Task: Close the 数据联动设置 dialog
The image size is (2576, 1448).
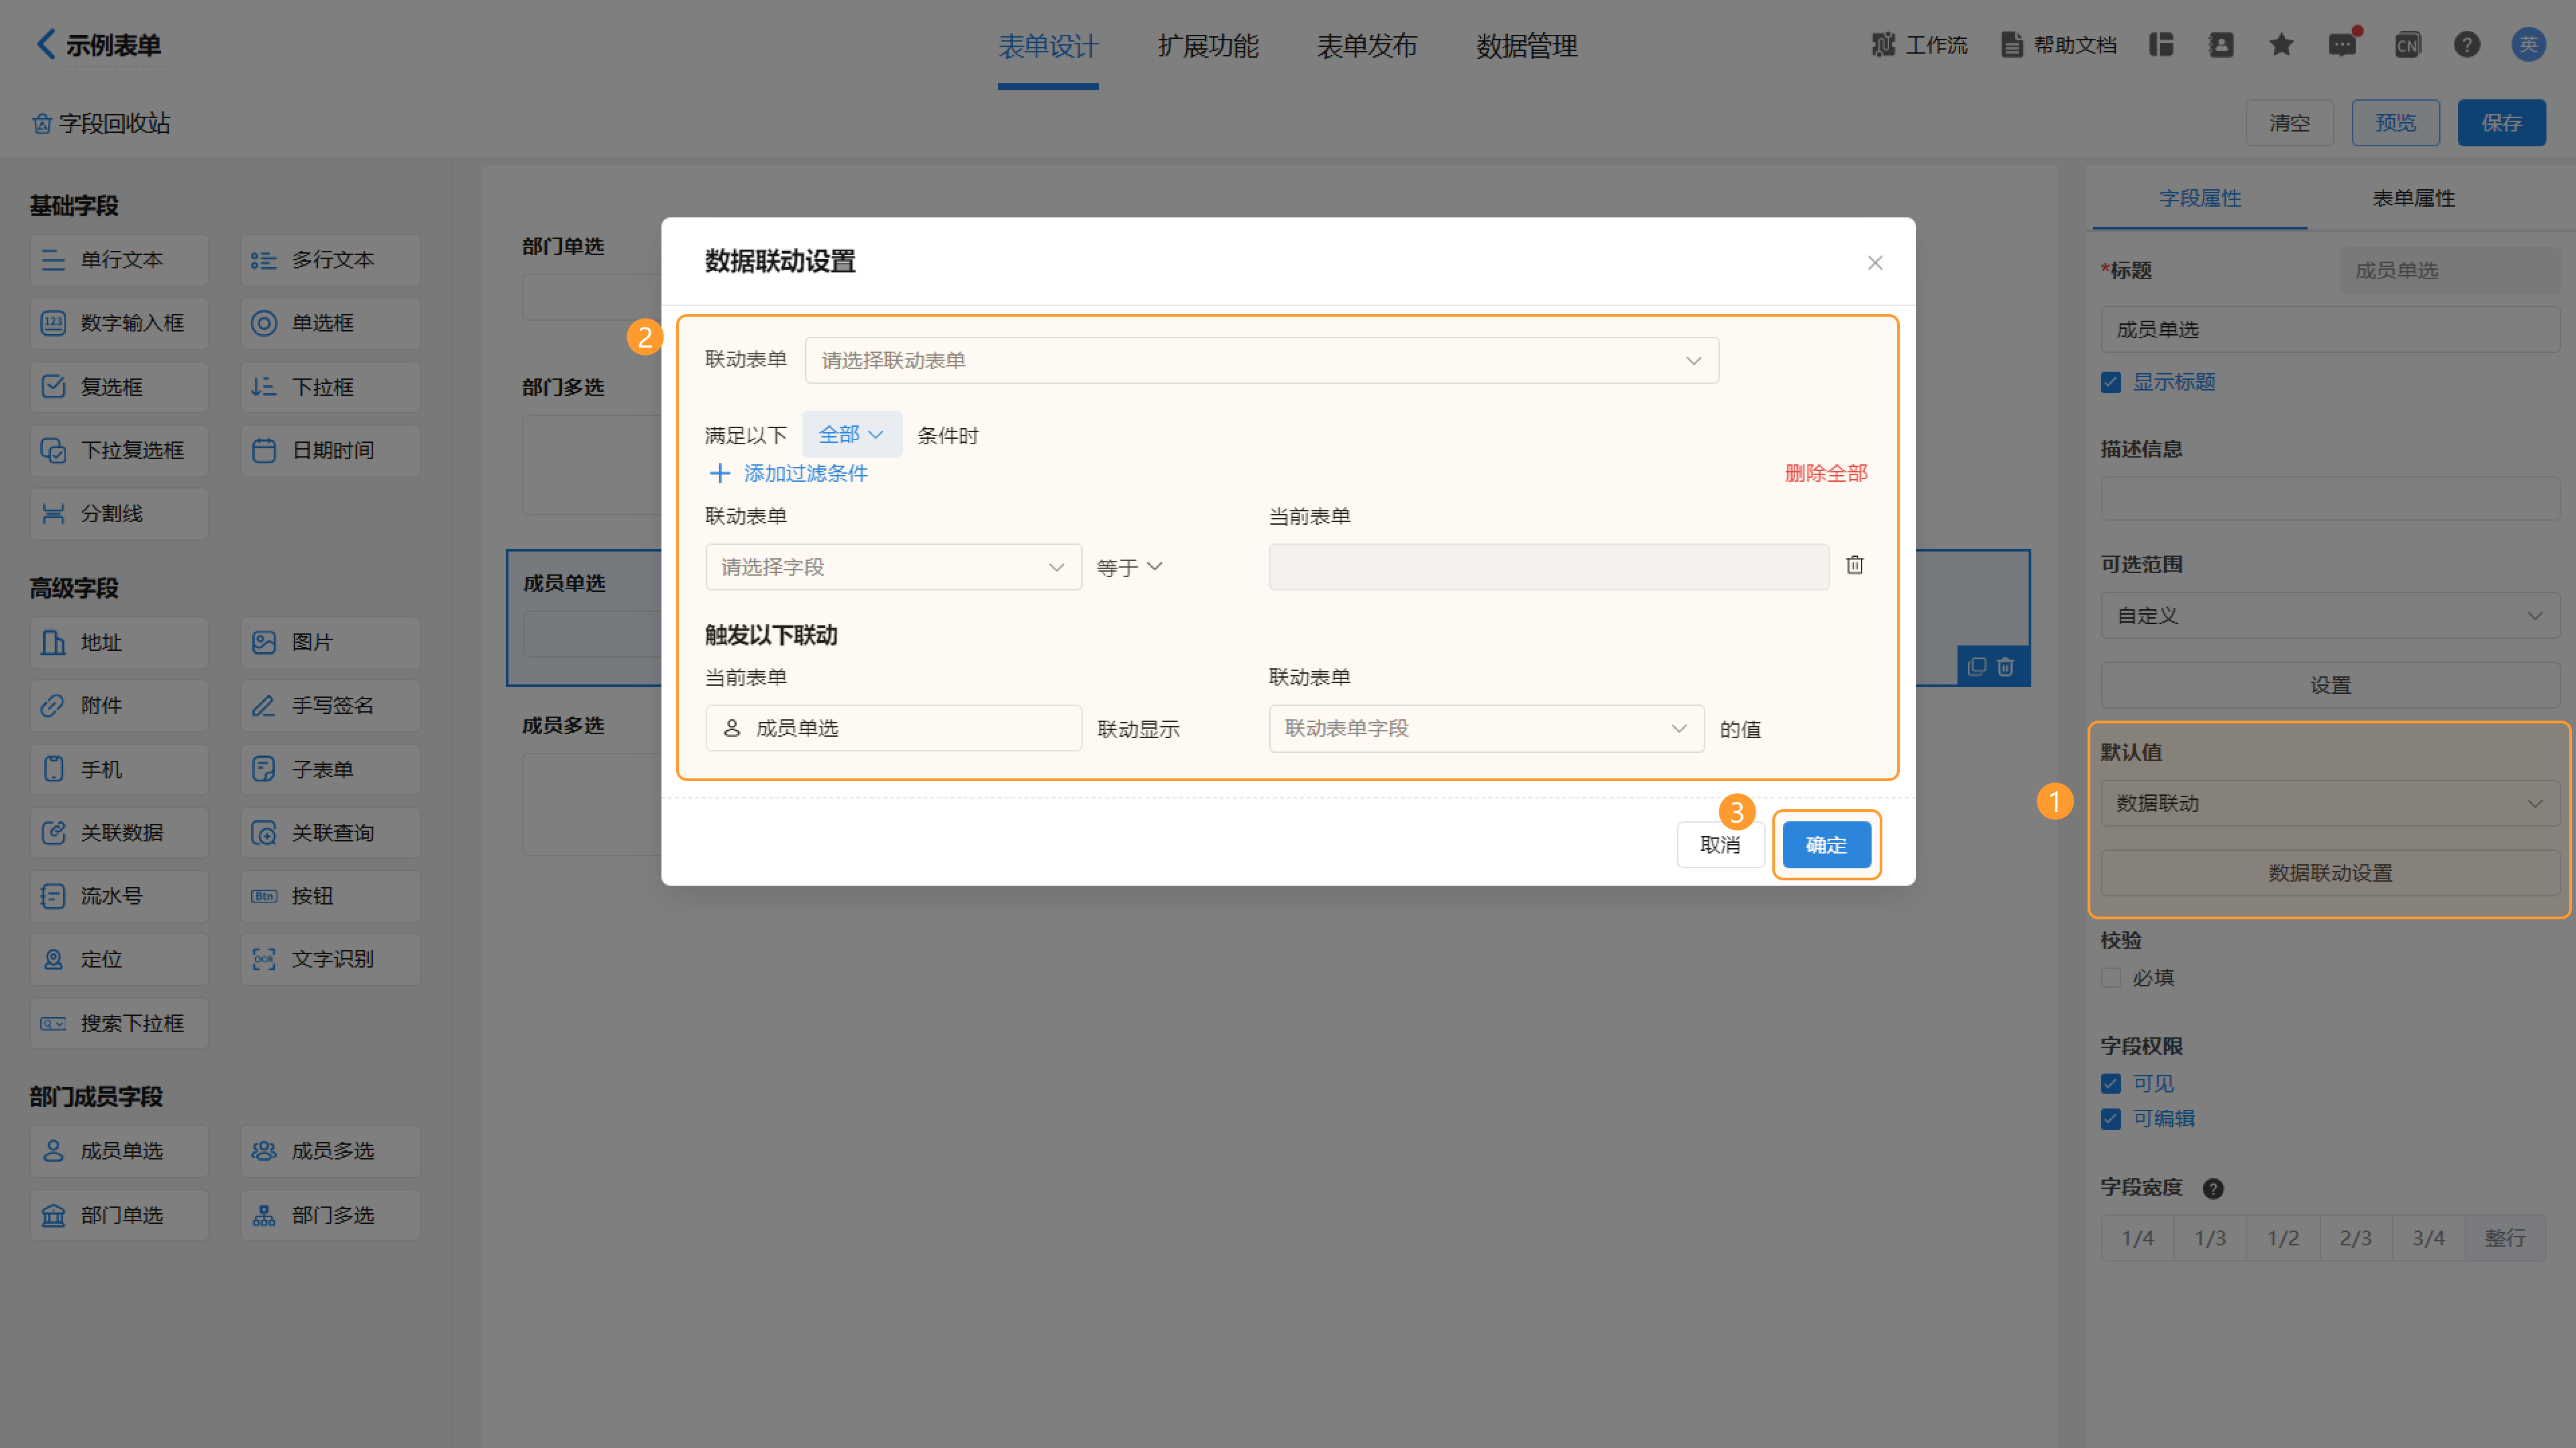Action: 1875,263
